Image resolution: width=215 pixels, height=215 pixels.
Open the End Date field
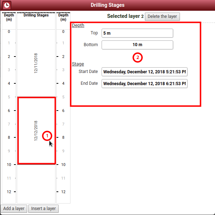pos(144,83)
